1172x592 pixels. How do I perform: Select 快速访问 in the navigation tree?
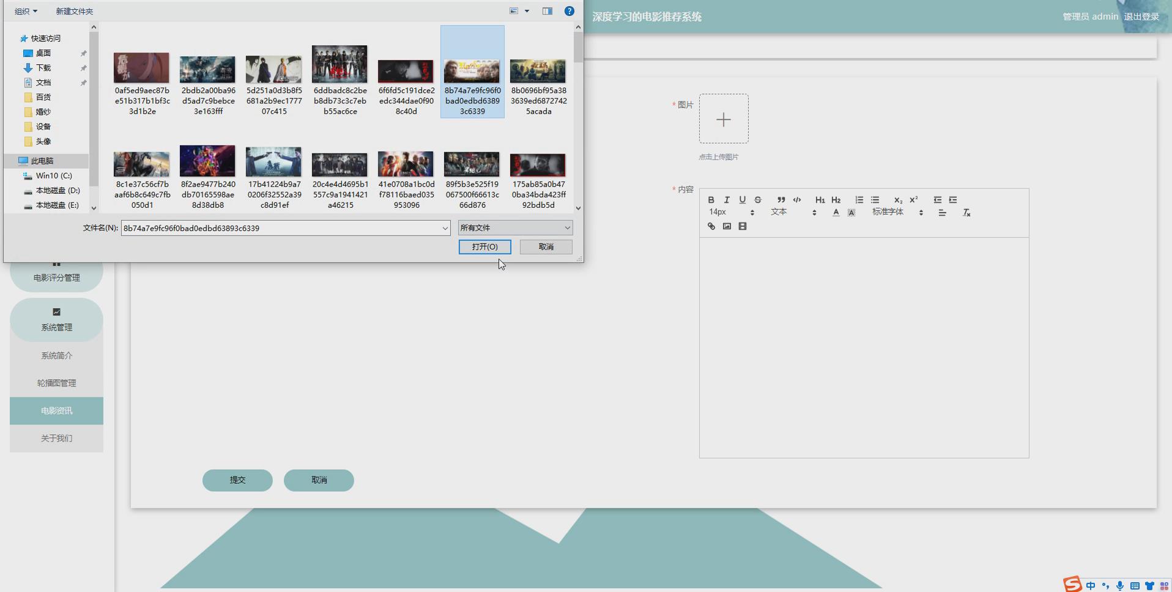[x=45, y=38]
